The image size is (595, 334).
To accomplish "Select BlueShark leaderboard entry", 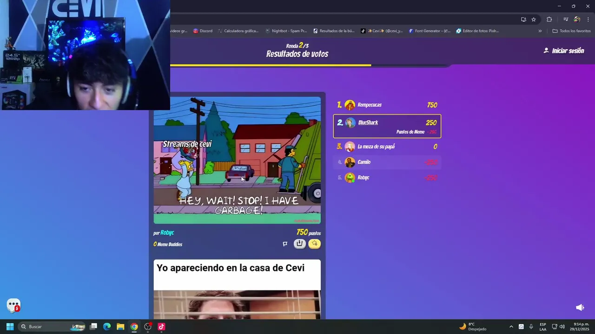I will pyautogui.click(x=387, y=126).
